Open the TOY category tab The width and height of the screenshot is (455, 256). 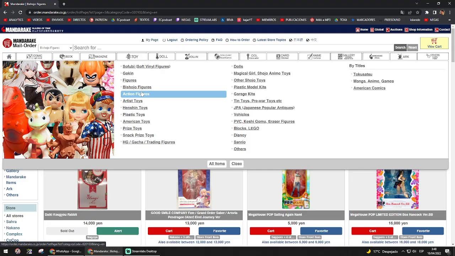132,57
